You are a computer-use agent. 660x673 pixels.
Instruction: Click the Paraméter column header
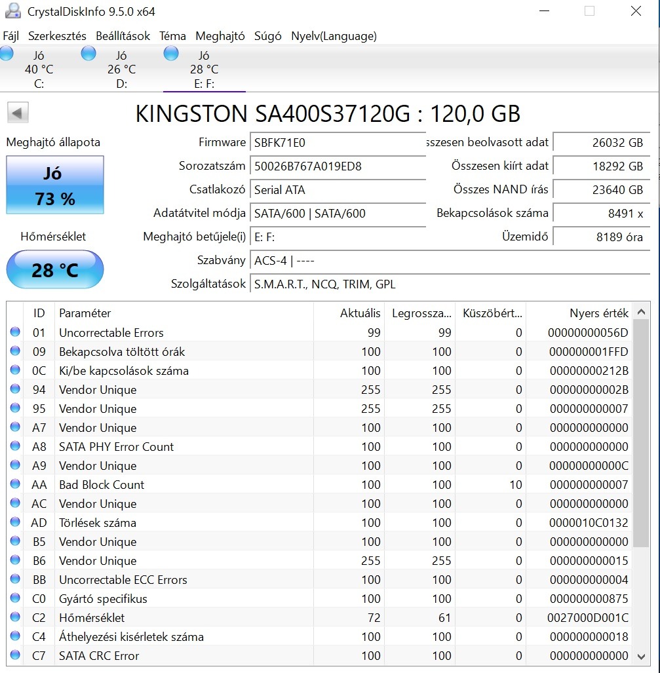point(184,313)
